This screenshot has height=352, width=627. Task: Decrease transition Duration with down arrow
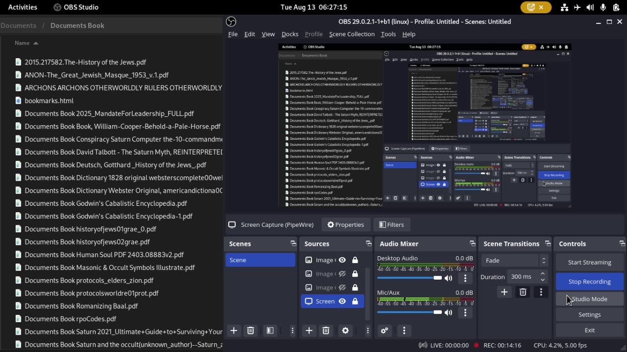point(542,280)
